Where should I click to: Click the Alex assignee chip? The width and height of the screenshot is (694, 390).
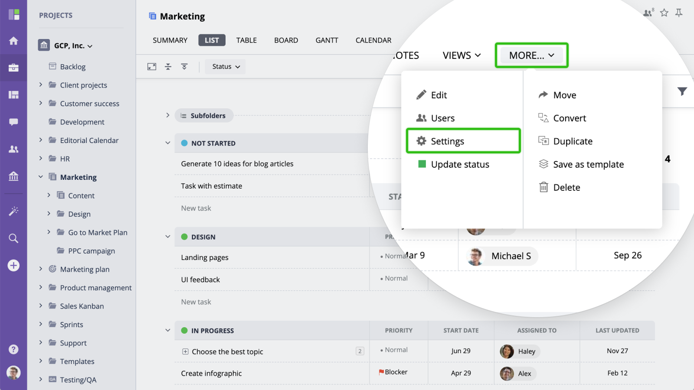pos(517,374)
